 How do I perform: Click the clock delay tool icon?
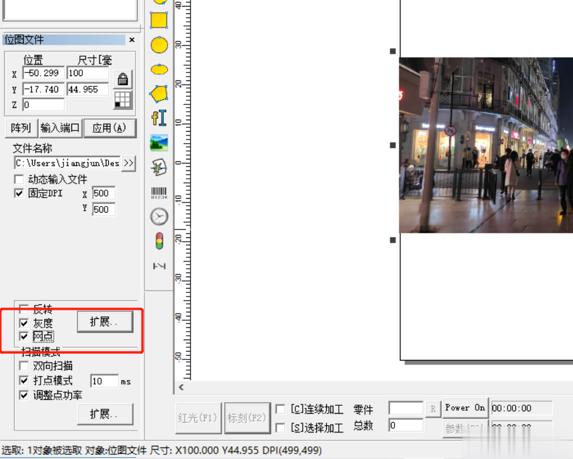pos(159,216)
